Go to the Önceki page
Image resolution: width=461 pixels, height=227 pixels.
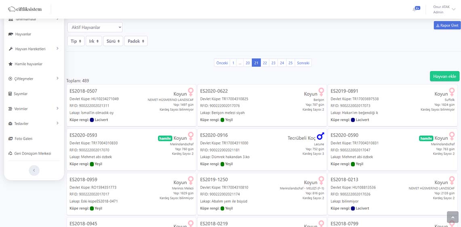[222, 63]
